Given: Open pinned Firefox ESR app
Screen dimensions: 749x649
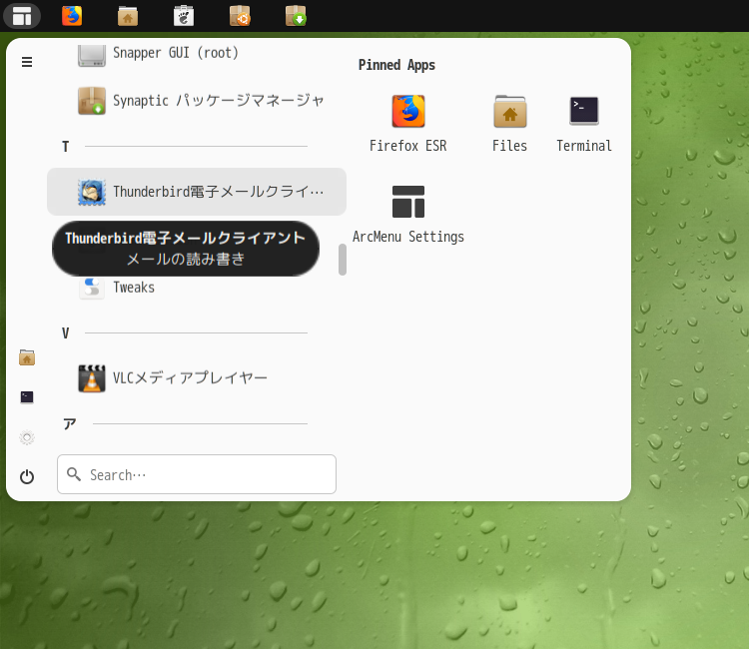Looking at the screenshot, I should point(408,123).
